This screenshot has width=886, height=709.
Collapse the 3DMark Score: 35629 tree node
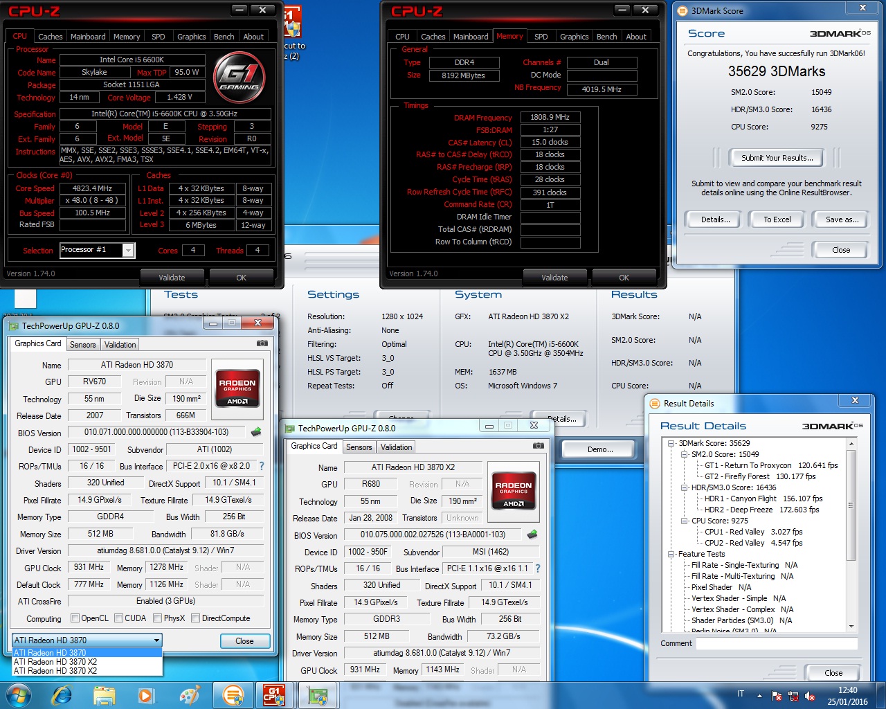[671, 444]
